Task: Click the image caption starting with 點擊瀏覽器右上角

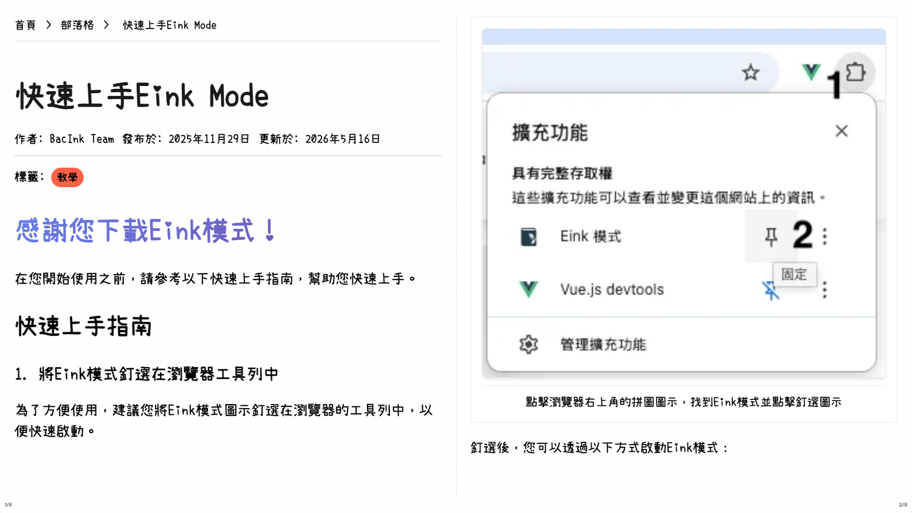Action: (683, 402)
